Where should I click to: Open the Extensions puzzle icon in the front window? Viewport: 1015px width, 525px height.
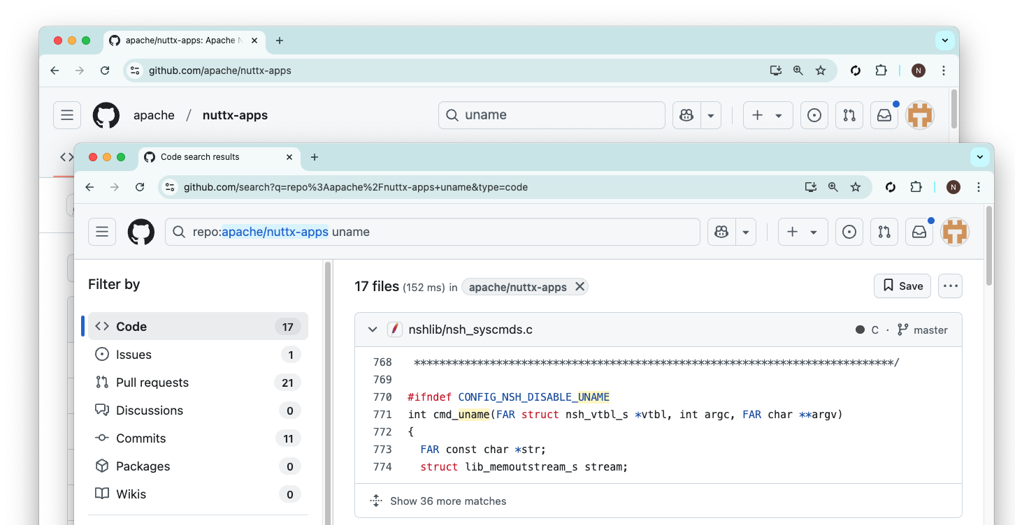916,187
